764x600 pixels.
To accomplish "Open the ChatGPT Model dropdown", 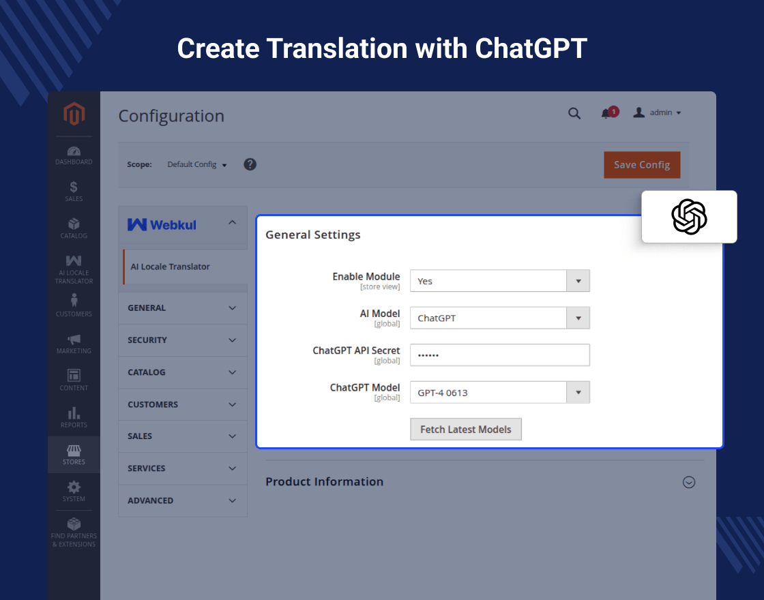I will (x=499, y=392).
